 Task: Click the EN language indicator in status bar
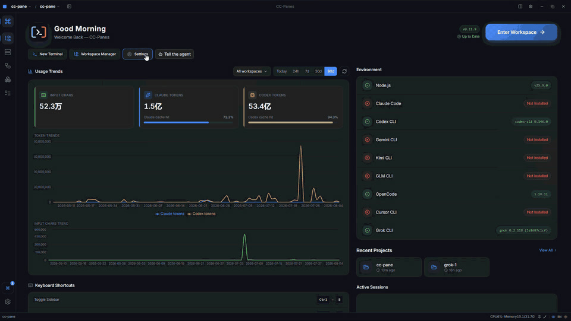pos(559,317)
